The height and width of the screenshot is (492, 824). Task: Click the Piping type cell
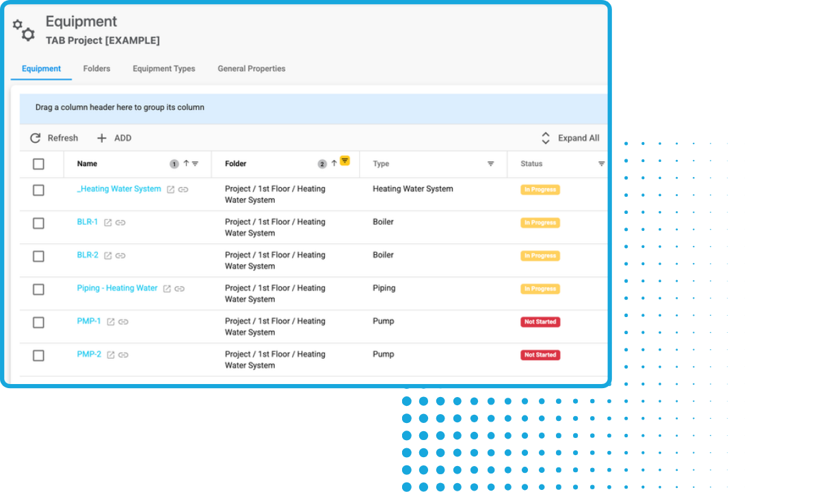coord(384,288)
